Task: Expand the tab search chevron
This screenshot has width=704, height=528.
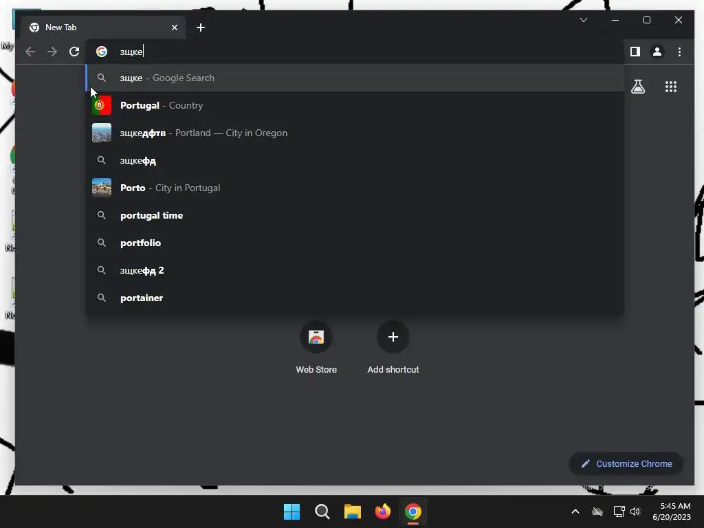Action: tap(584, 20)
